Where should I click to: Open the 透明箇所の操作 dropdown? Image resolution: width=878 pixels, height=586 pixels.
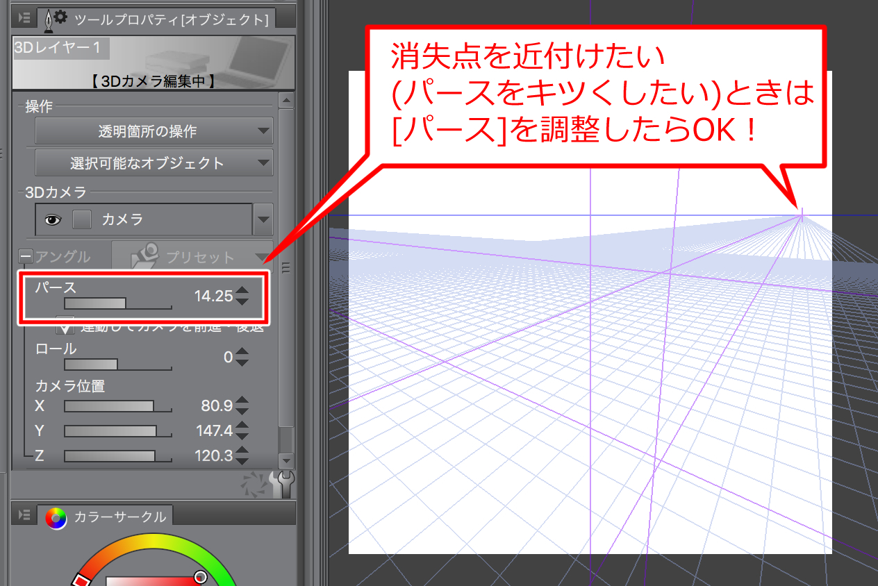154,131
